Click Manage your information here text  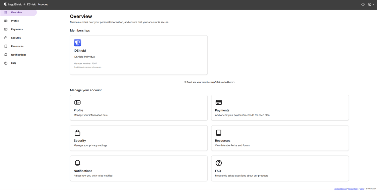91,115
